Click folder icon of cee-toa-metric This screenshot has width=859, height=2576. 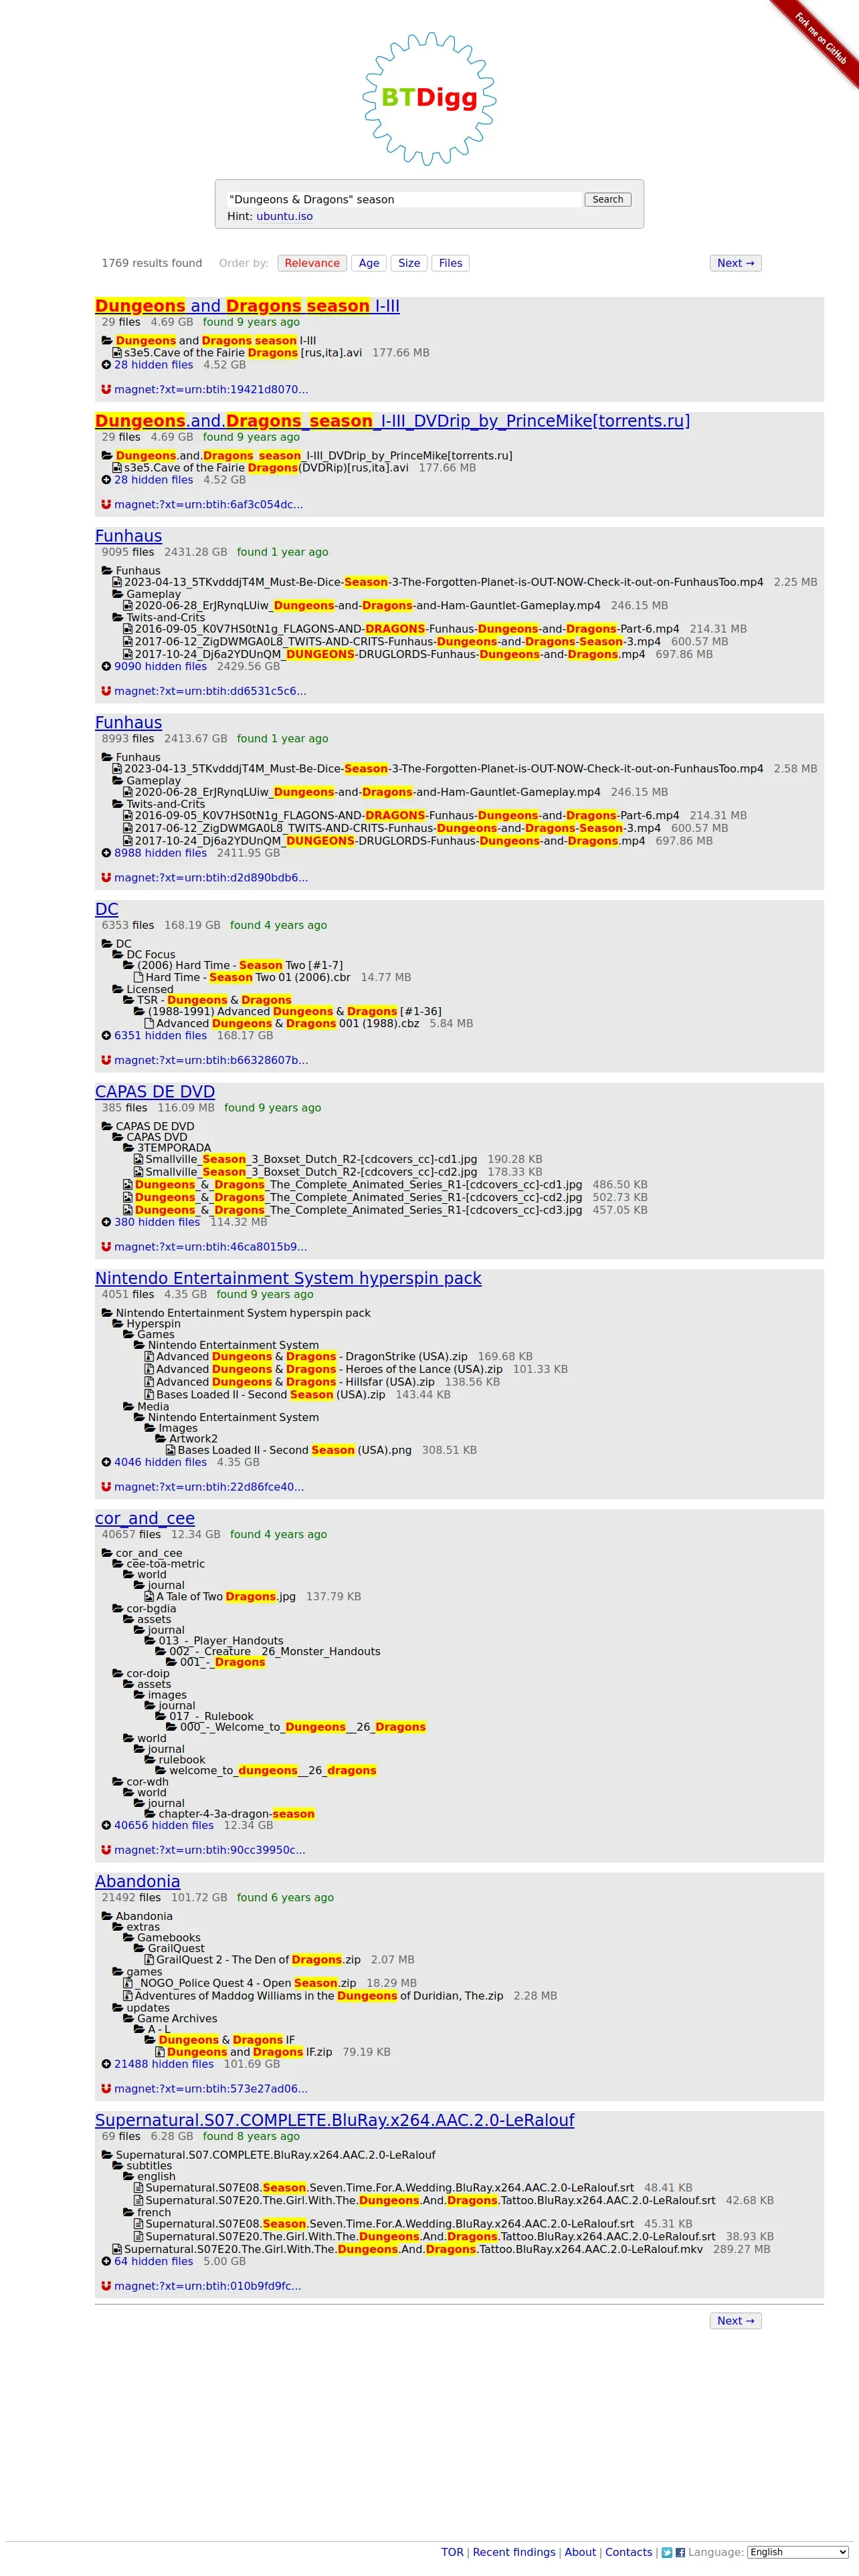coord(118,1564)
